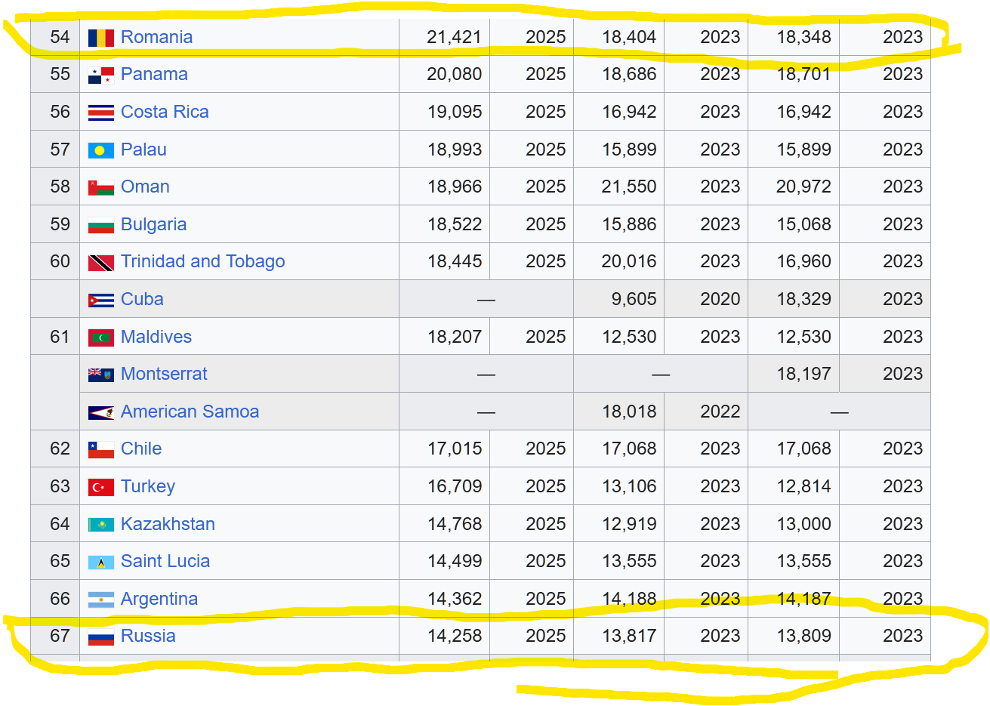The width and height of the screenshot is (990, 706).
Task: Go to the Oman link
Action: (x=145, y=187)
